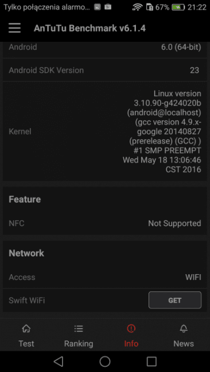The height and width of the screenshot is (372, 210).
Task: Tap the NFC Not Supported row
Action: click(x=105, y=223)
